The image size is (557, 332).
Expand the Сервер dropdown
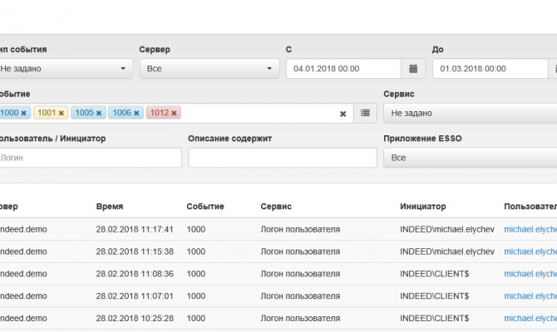tap(209, 69)
